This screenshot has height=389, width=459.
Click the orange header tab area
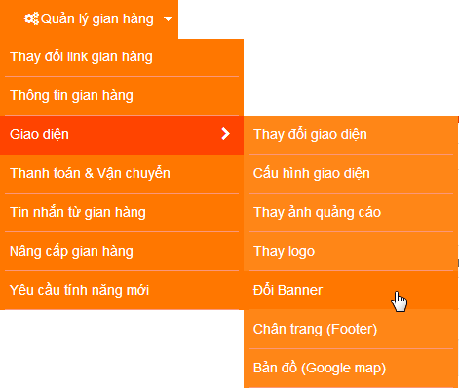coord(89,19)
